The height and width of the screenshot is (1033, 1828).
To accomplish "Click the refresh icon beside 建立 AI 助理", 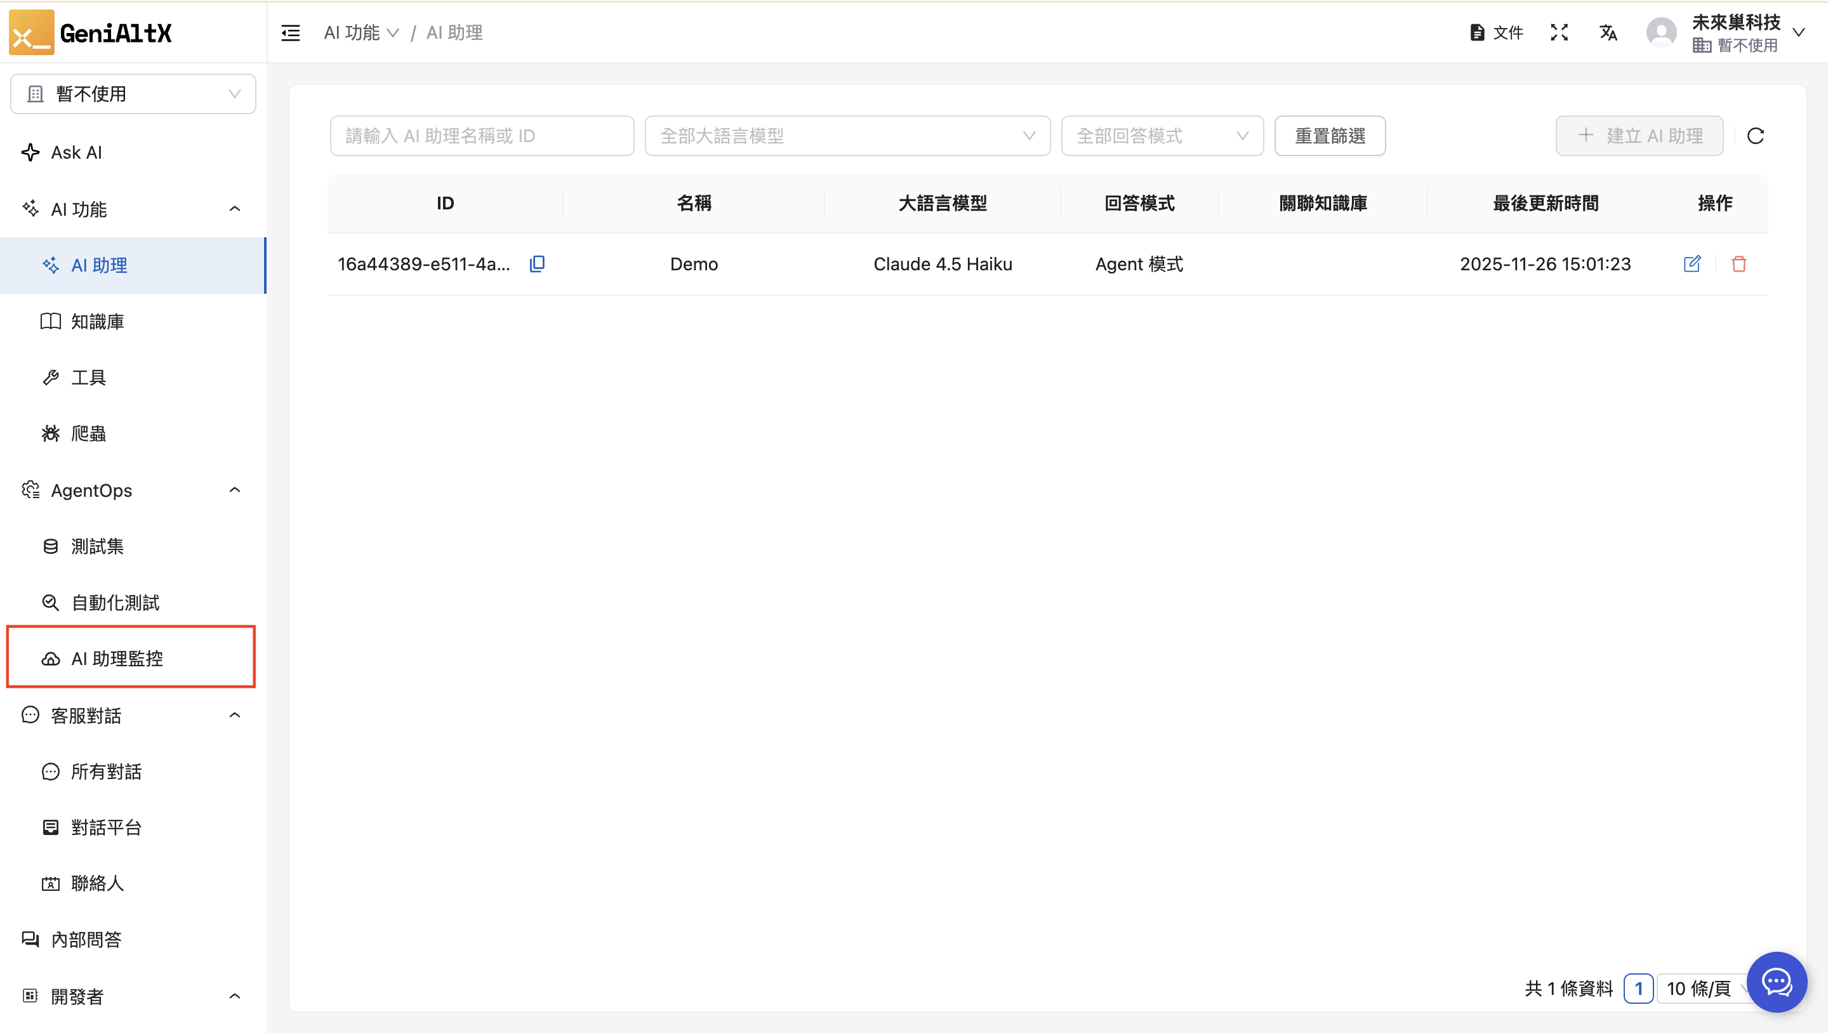I will pyautogui.click(x=1756, y=136).
